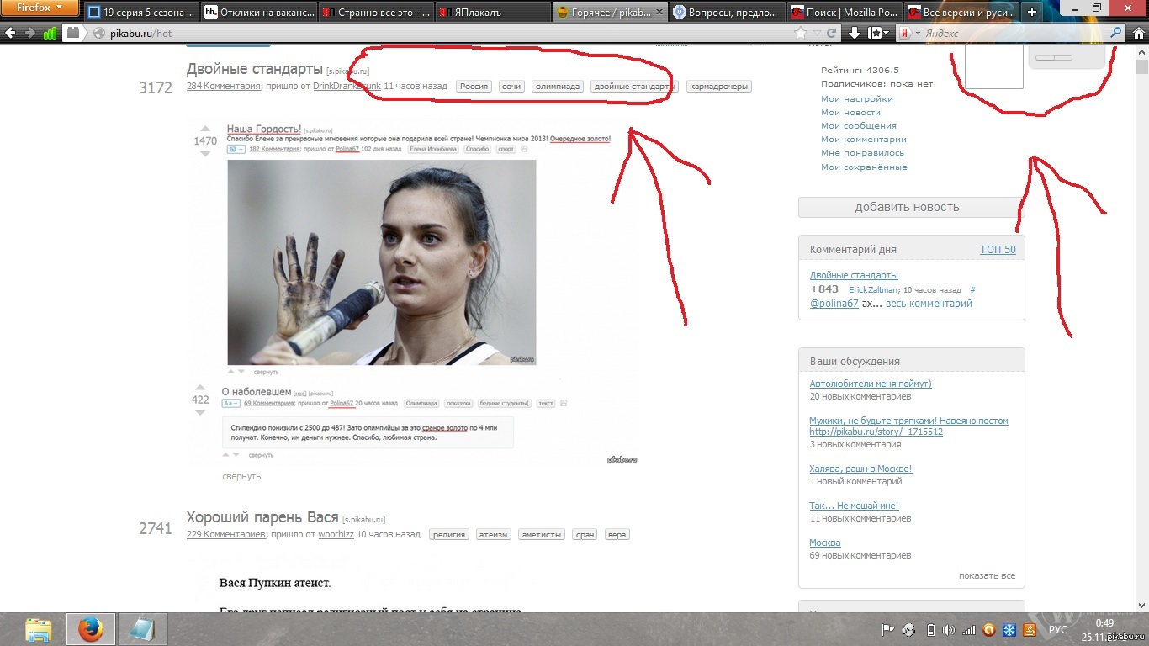Image resolution: width=1149 pixels, height=646 pixels.
Task: Open a new tab with plus button
Action: click(x=1032, y=12)
